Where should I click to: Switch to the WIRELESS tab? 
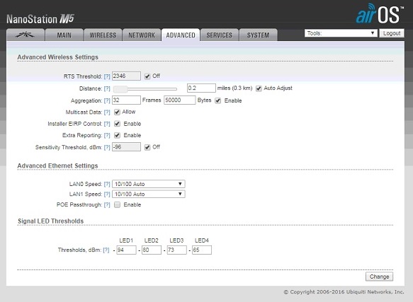pyautogui.click(x=103, y=35)
